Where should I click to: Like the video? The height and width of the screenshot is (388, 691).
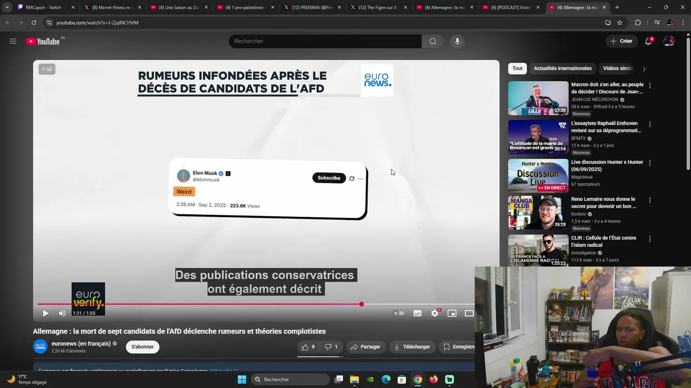point(308,347)
